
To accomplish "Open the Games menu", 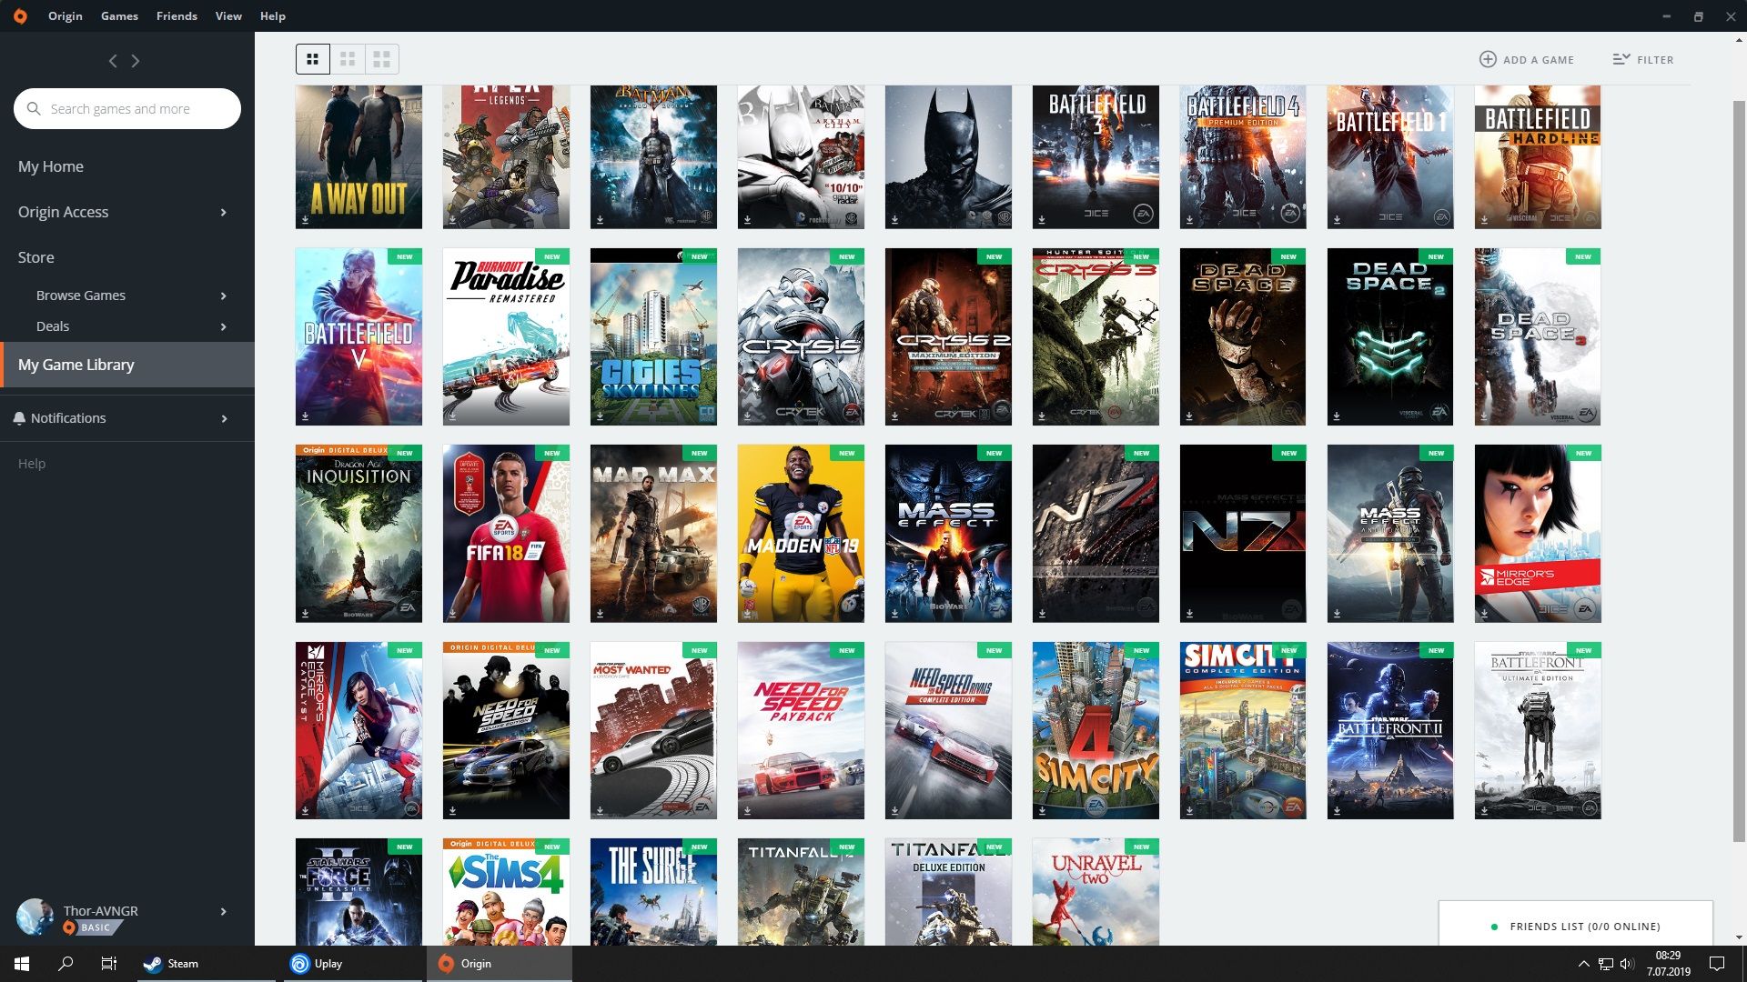I will pyautogui.click(x=119, y=16).
